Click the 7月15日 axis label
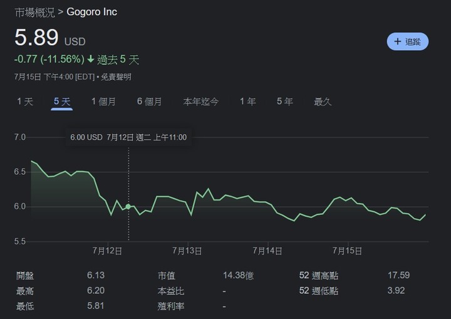This screenshot has height=319, width=451. (348, 251)
